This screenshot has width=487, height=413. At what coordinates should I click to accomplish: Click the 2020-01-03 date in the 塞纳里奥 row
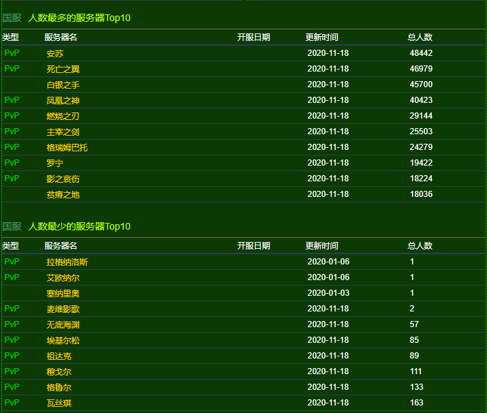(328, 293)
